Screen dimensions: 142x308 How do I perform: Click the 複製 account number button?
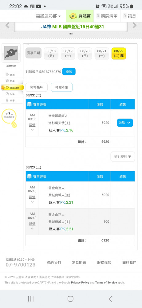click(69, 72)
